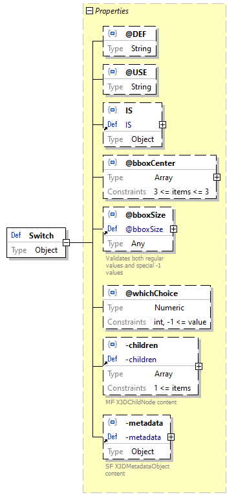The image size is (236, 495).
Task: Click the Any type of @bboxSize
Action: tap(138, 244)
